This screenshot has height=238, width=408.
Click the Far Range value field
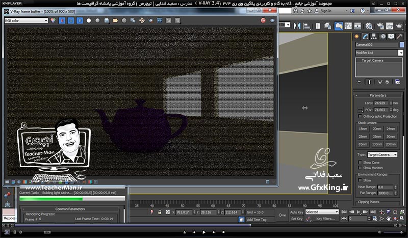385,193
